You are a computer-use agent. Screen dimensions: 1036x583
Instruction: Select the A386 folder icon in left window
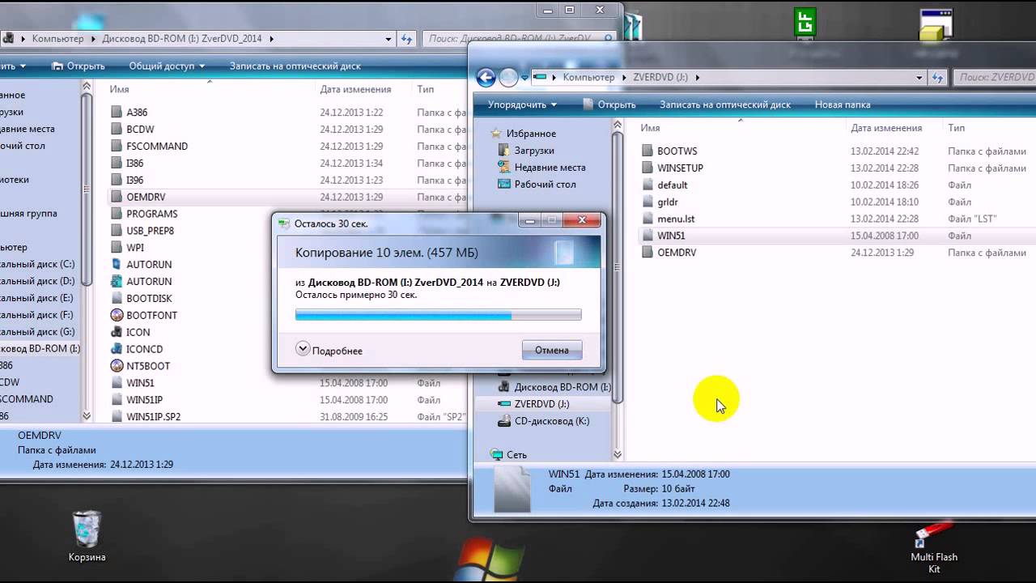(x=116, y=113)
